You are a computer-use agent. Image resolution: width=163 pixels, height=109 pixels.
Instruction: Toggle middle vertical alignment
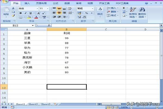click(x=59, y=8)
